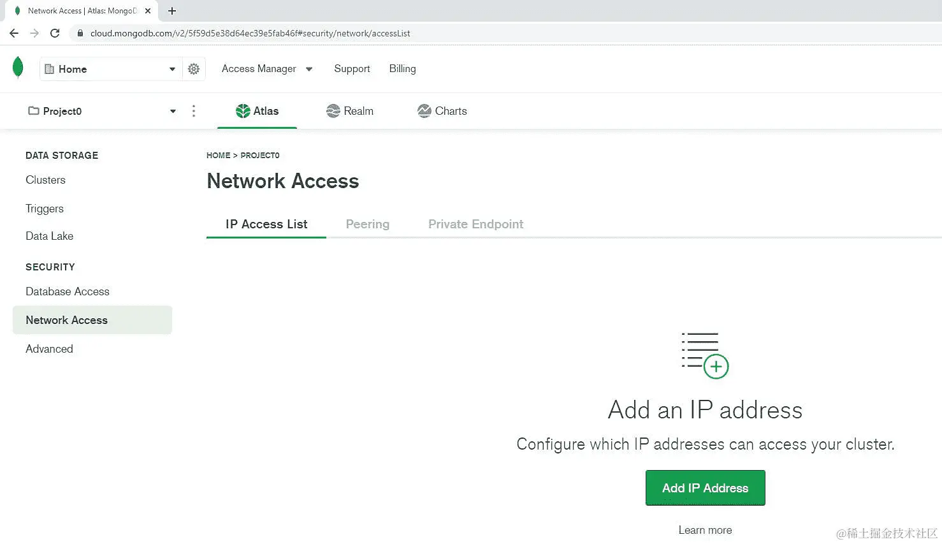Click the Charts icon in the top bar
The image size is (942, 544).
click(424, 110)
